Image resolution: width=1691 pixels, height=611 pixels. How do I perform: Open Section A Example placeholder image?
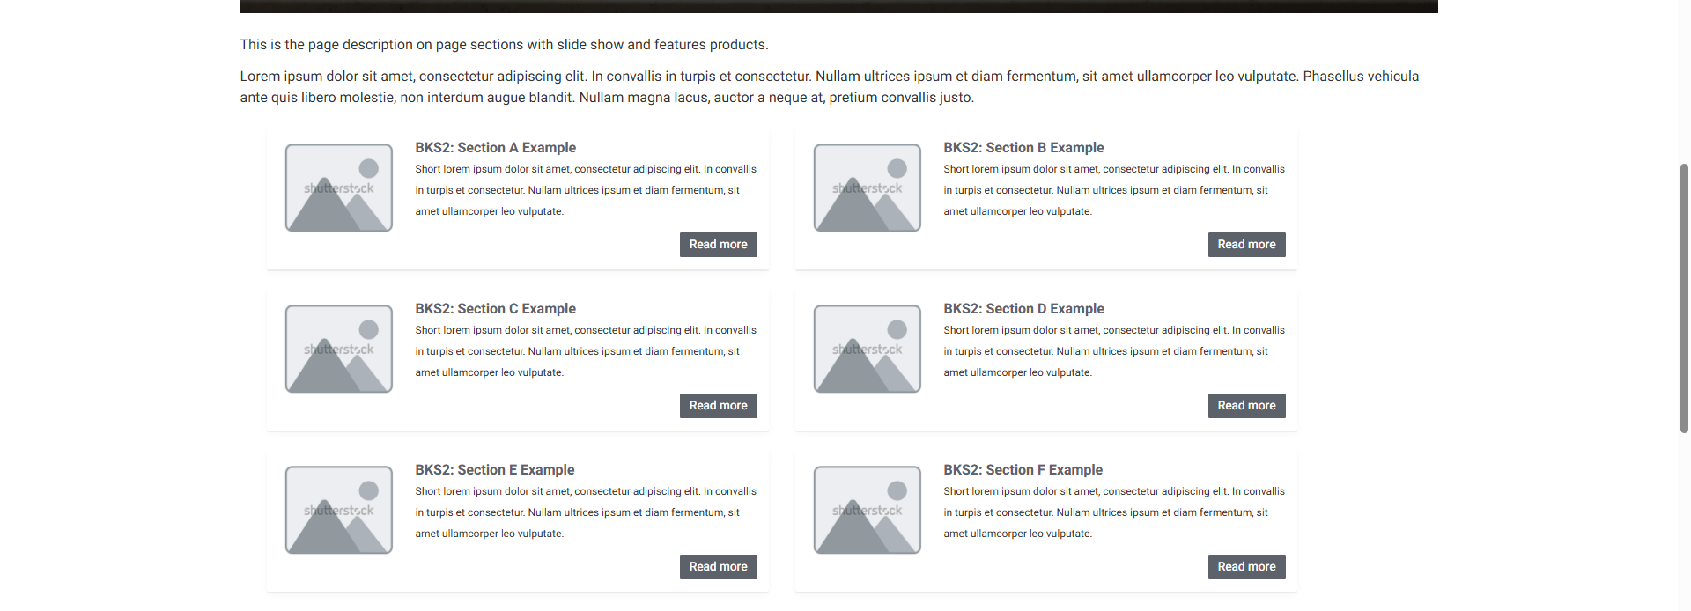[339, 188]
